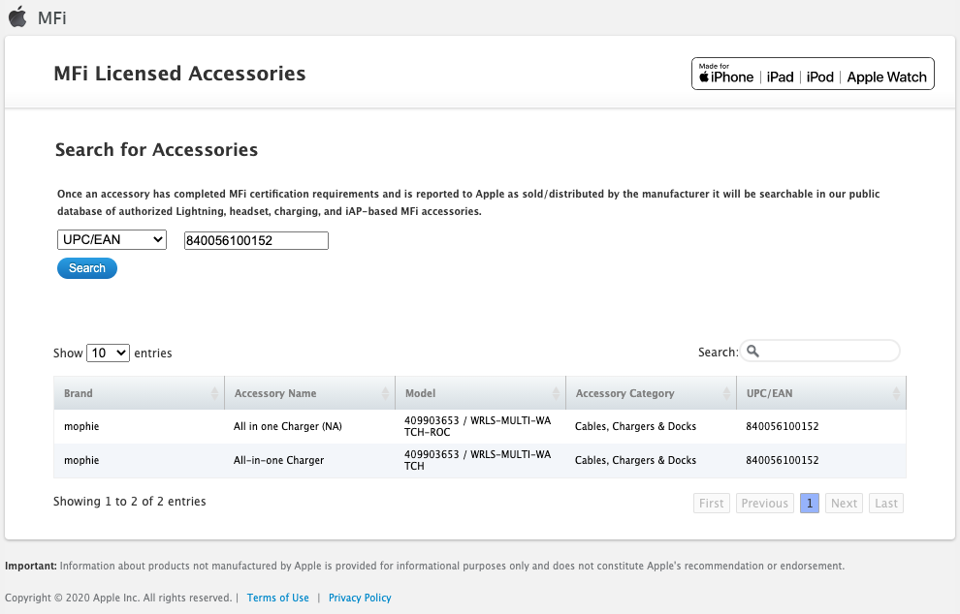This screenshot has width=960, height=614.
Task: Select the All in one Charger (NA) row
Action: pyautogui.click(x=288, y=427)
